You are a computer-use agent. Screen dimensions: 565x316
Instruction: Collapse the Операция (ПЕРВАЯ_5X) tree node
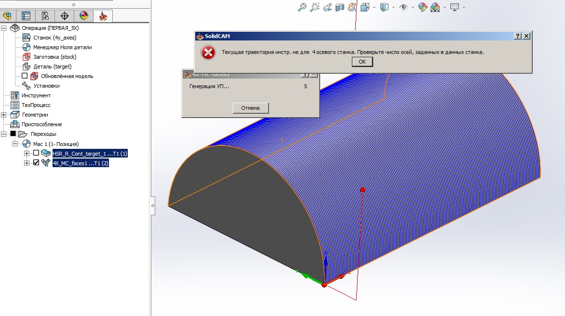3,28
